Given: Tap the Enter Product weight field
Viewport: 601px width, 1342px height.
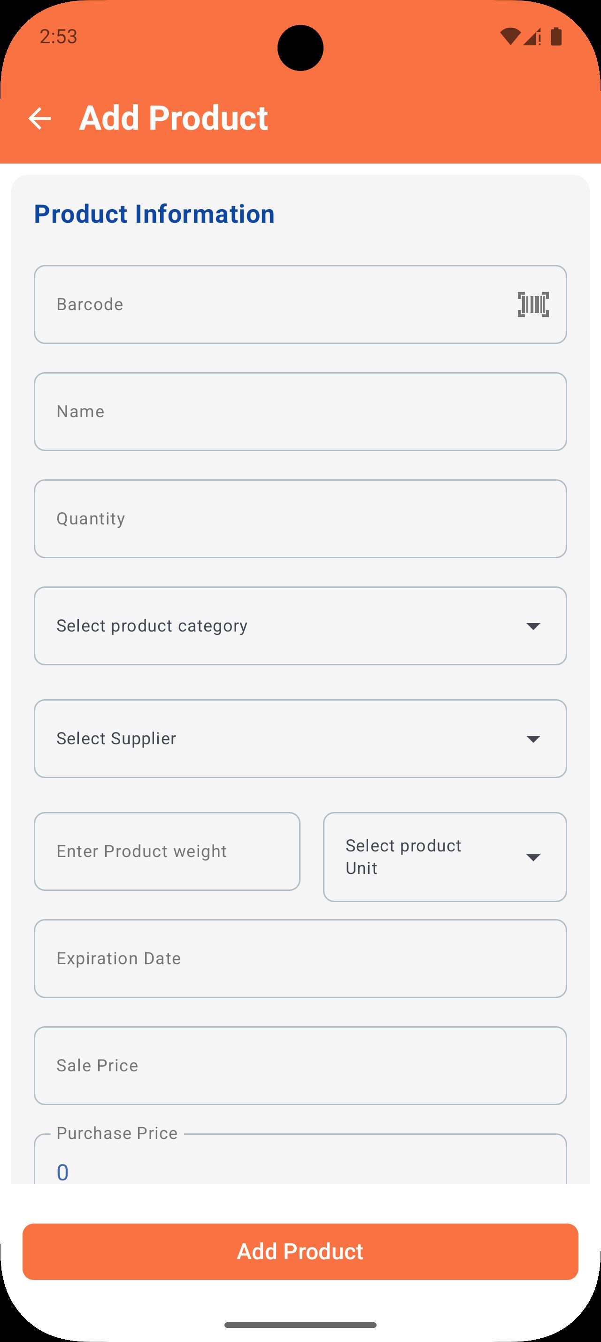Looking at the screenshot, I should pos(167,851).
